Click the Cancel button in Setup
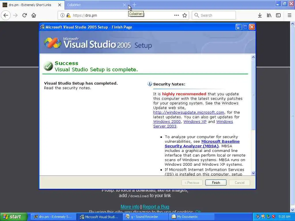The height and width of the screenshot is (221, 295). click(239, 182)
